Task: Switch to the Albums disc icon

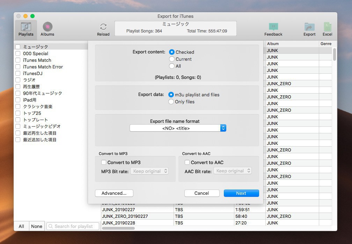Action: (x=47, y=27)
